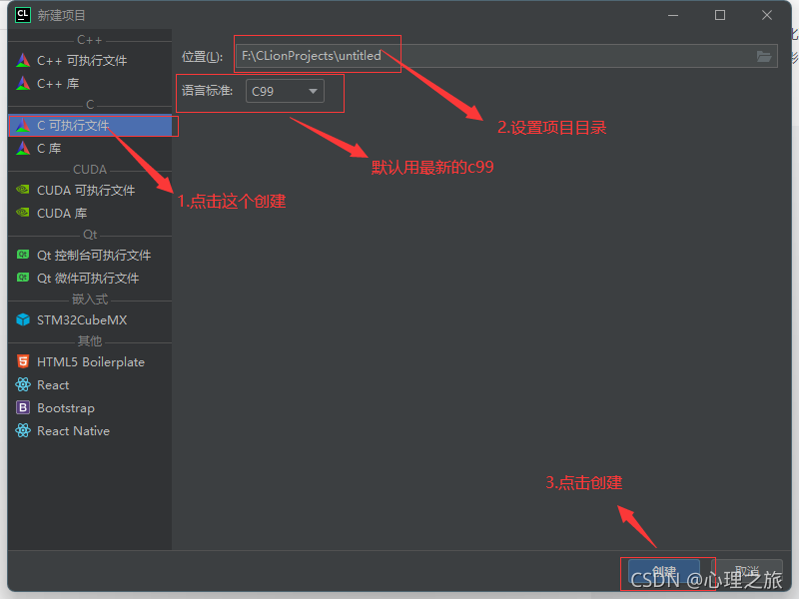The image size is (799, 599).
Task: Click the blue cube STM32CubeMX icon
Action: point(23,319)
